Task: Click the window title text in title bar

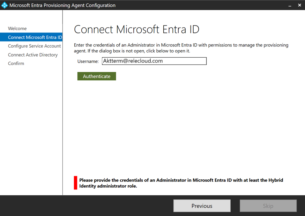Action: pos(62,5)
